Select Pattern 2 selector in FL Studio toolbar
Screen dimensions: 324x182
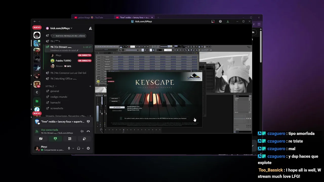(x=168, y=50)
